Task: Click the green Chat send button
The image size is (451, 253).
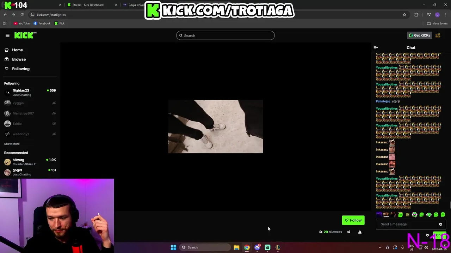Action: pos(439,235)
